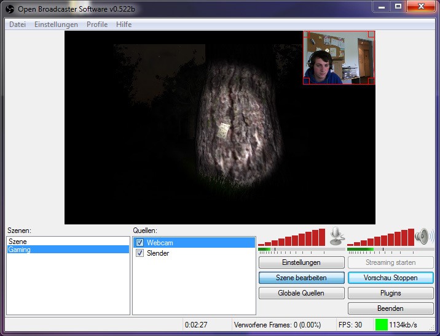This screenshot has height=336, width=440.
Task: Click the Szene bearbeiten button
Action: [301, 278]
